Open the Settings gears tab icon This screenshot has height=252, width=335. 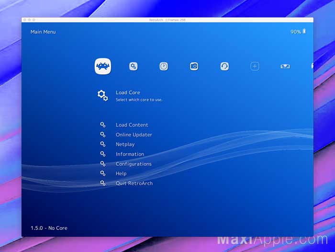134,66
